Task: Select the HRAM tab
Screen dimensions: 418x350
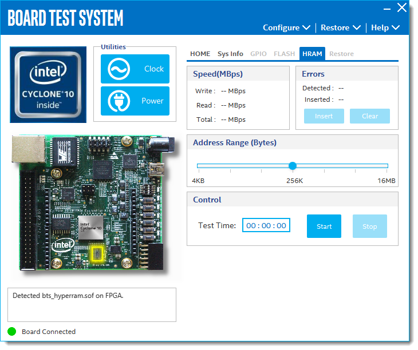Action: coord(312,54)
